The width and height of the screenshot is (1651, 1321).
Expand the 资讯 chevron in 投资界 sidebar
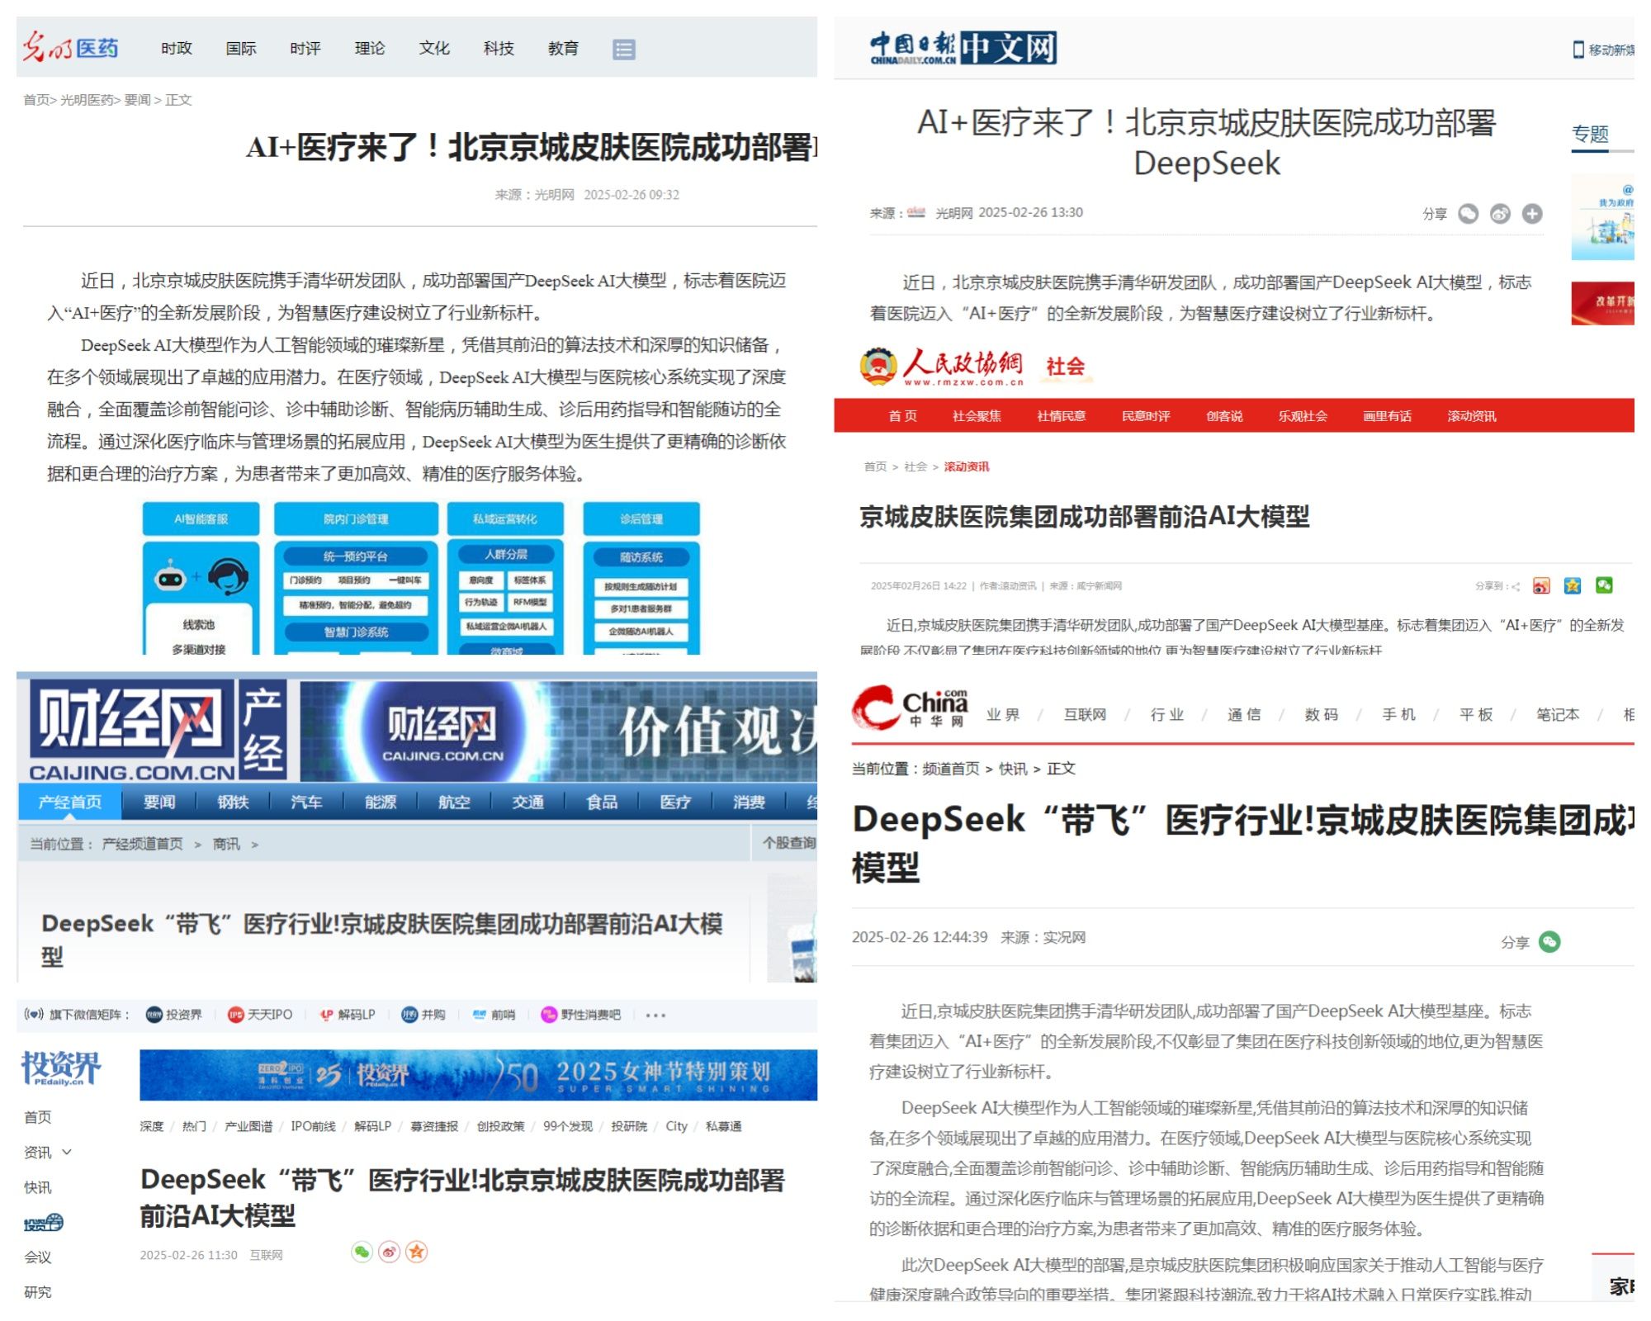pyautogui.click(x=67, y=1152)
